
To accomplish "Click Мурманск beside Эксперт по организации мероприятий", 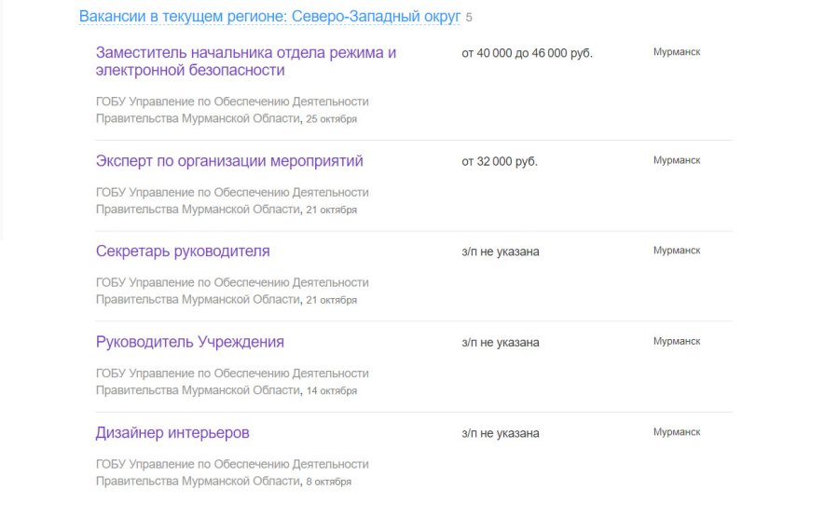I will 676,160.
